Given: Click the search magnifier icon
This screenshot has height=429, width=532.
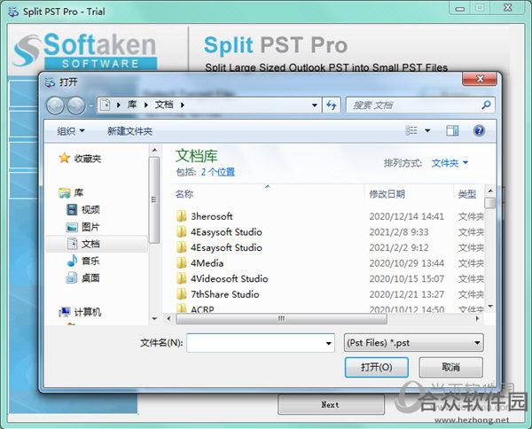Looking at the screenshot, I should tap(486, 105).
